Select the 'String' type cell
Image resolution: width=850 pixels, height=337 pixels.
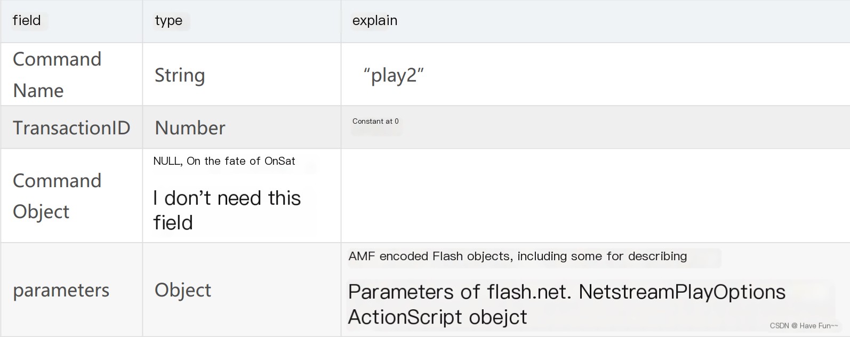click(x=180, y=75)
